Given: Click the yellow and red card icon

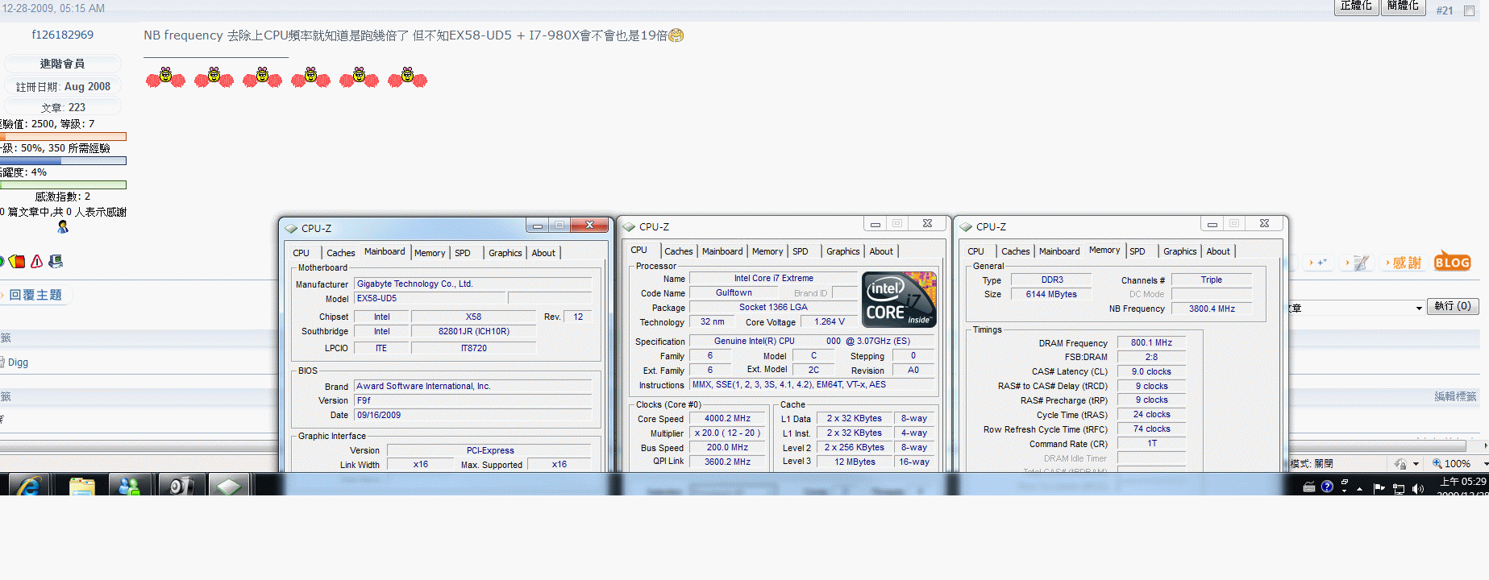Looking at the screenshot, I should (x=17, y=261).
